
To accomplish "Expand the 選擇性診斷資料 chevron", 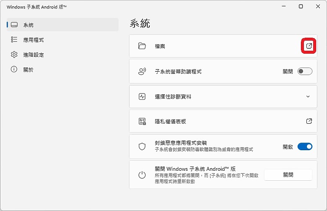I will point(308,96).
